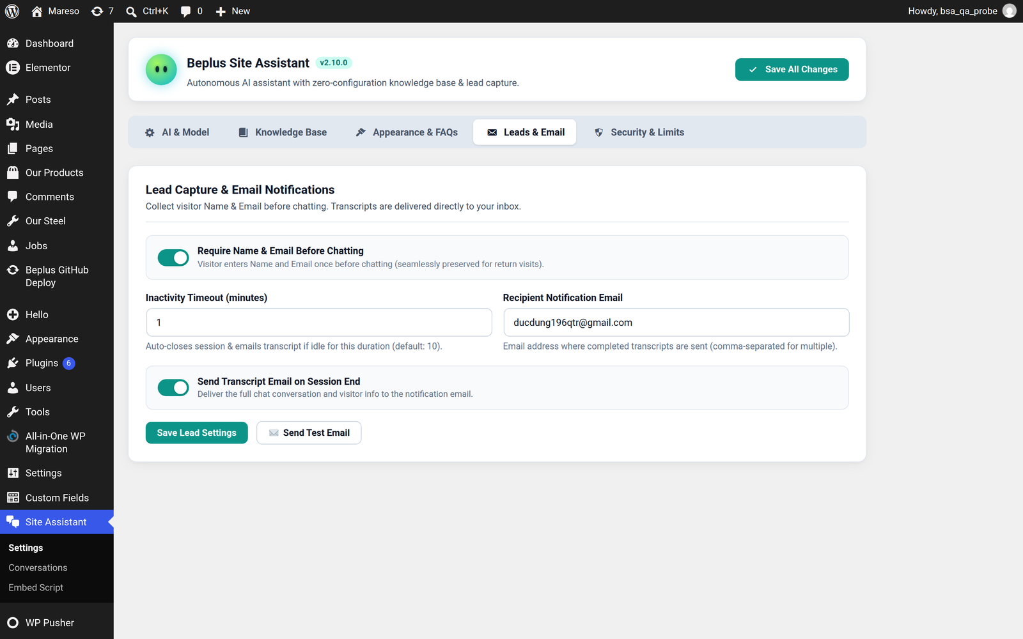Click the plus New icon
This screenshot has height=639, width=1023.
221,12
